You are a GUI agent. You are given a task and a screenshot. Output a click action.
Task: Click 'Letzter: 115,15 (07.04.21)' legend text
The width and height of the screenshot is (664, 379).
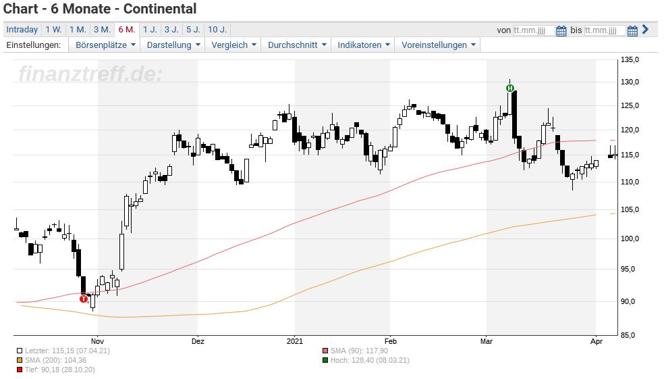[67, 351]
